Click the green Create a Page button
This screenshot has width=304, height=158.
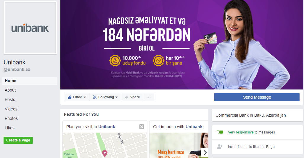click(x=18, y=140)
